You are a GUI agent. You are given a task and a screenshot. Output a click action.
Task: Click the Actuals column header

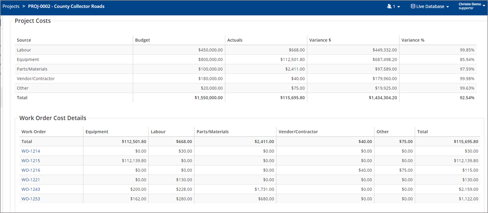(235, 40)
